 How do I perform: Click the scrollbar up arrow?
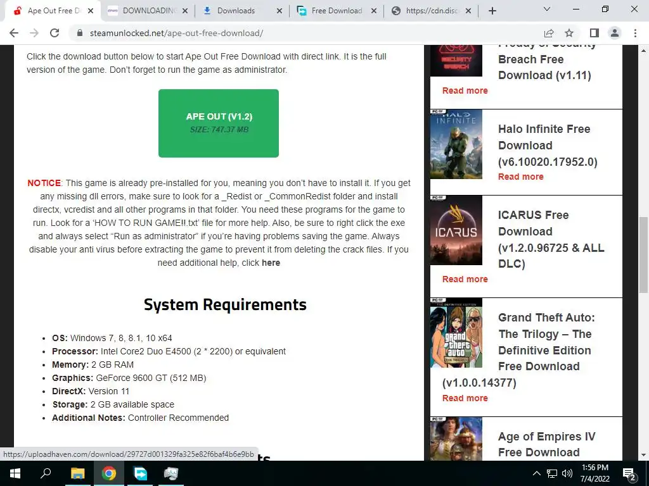(643, 50)
